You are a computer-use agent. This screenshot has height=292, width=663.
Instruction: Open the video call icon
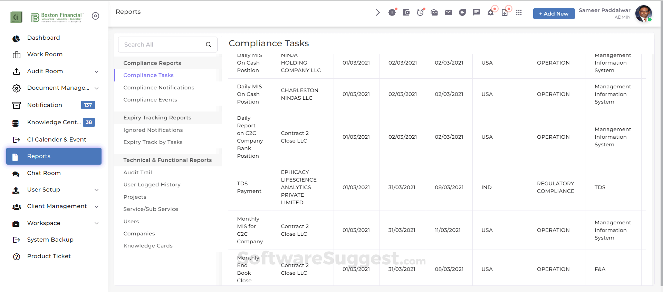tap(462, 13)
